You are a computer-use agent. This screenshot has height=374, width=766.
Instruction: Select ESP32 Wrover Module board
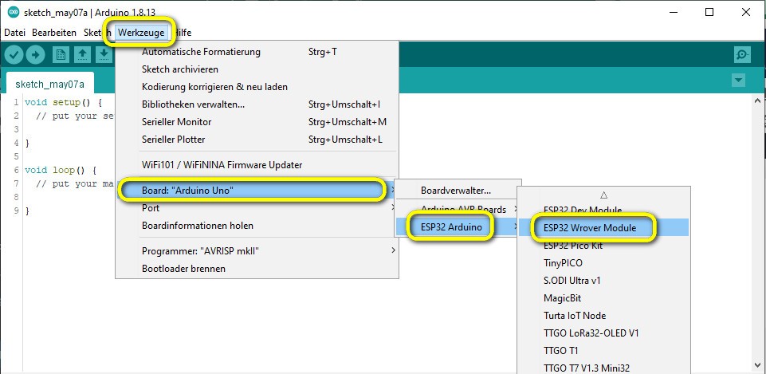(x=603, y=228)
